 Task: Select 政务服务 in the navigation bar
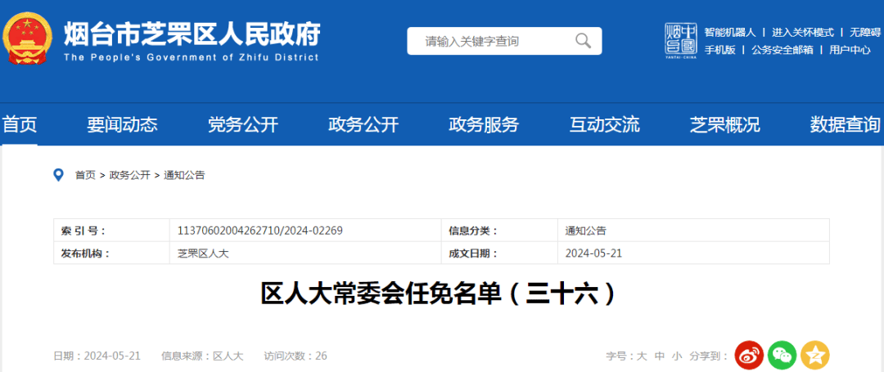coord(484,125)
